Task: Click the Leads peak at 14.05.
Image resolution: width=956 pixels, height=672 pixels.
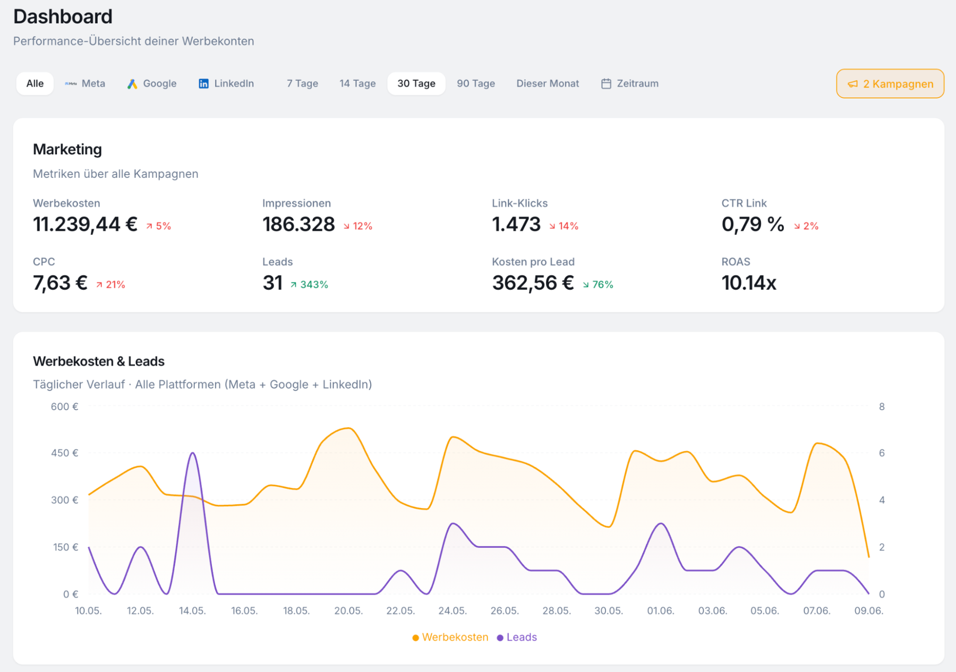Action: click(192, 453)
